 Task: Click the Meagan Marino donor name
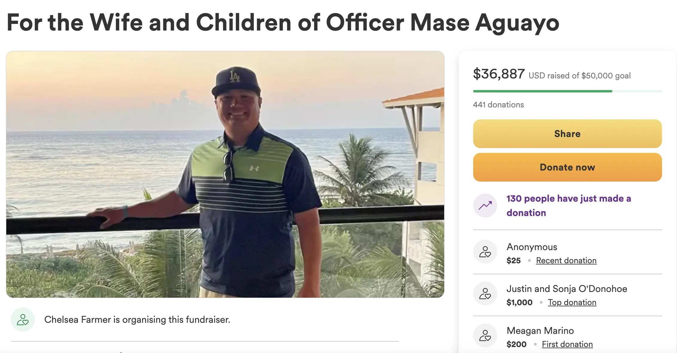(540, 331)
